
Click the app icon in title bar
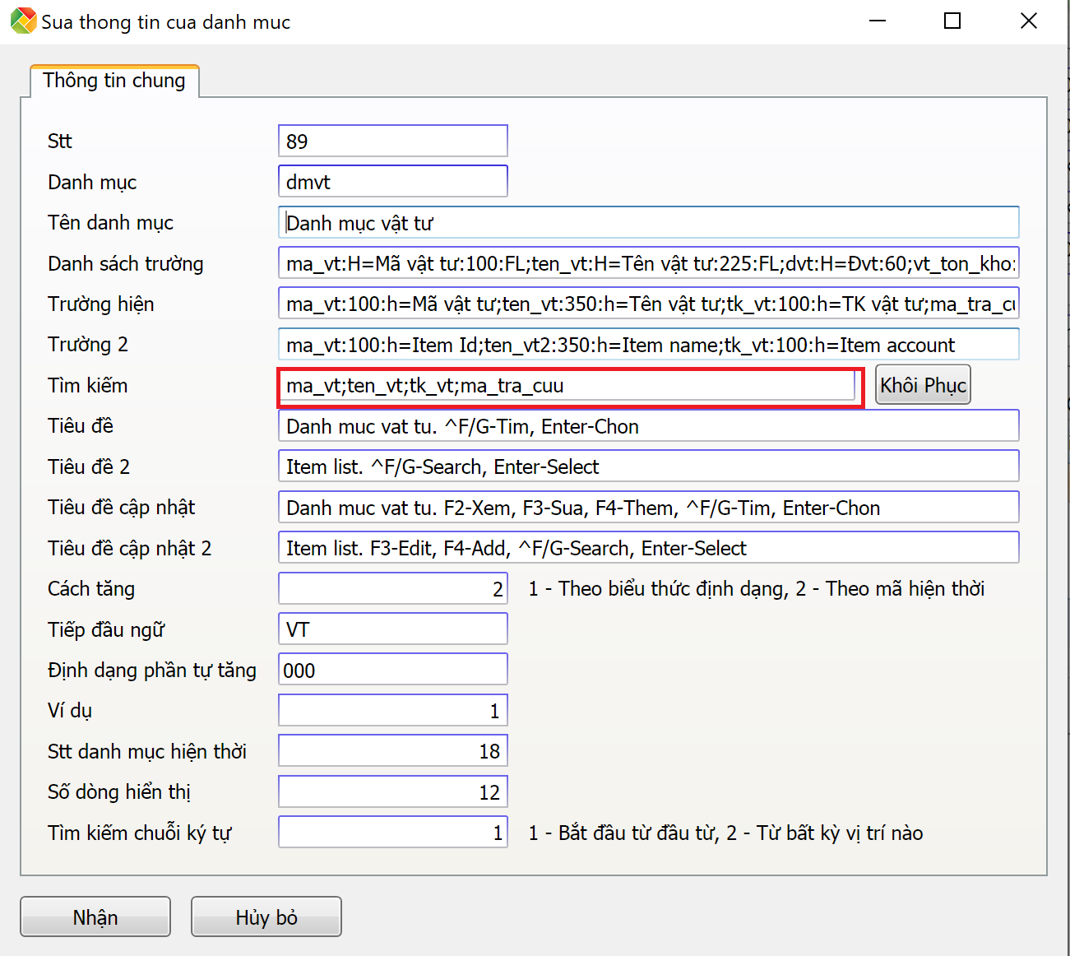[x=24, y=21]
